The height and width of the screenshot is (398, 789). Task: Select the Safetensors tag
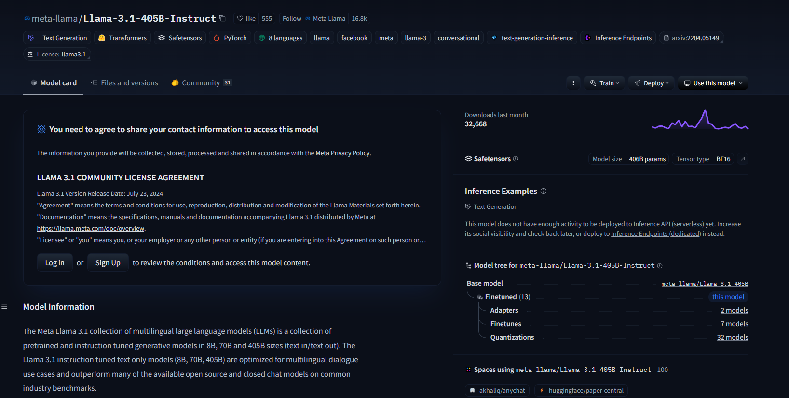click(x=180, y=38)
